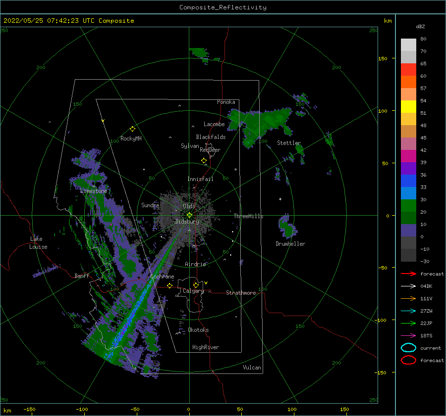446x416 pixels.
Task: Click the white asterisk marker above Limestone
Action: [94, 186]
